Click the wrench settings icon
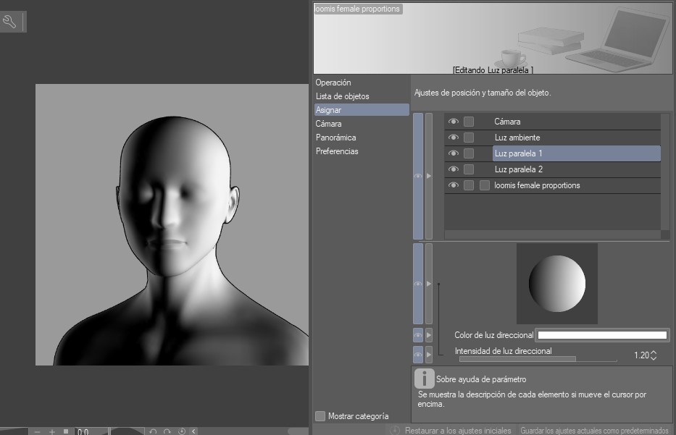The width and height of the screenshot is (676, 435). [x=10, y=22]
